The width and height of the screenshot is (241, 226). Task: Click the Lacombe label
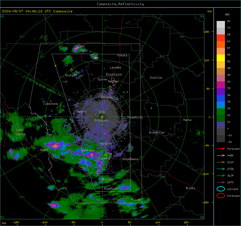click(115, 67)
